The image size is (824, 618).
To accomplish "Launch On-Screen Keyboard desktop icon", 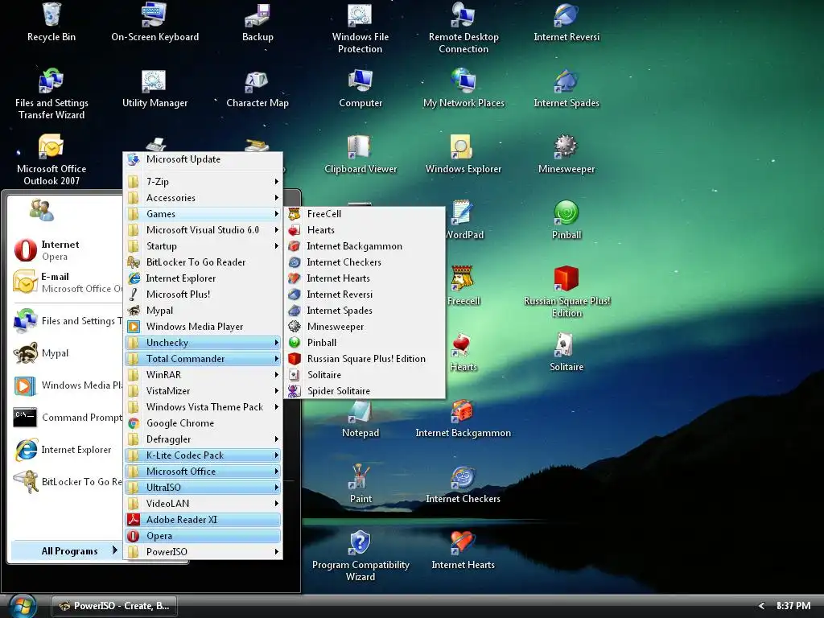I will point(154,22).
